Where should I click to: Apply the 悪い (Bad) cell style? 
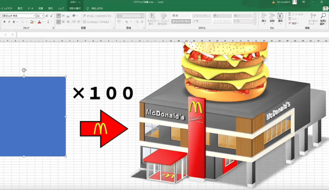pyautogui.click(x=222, y=16)
